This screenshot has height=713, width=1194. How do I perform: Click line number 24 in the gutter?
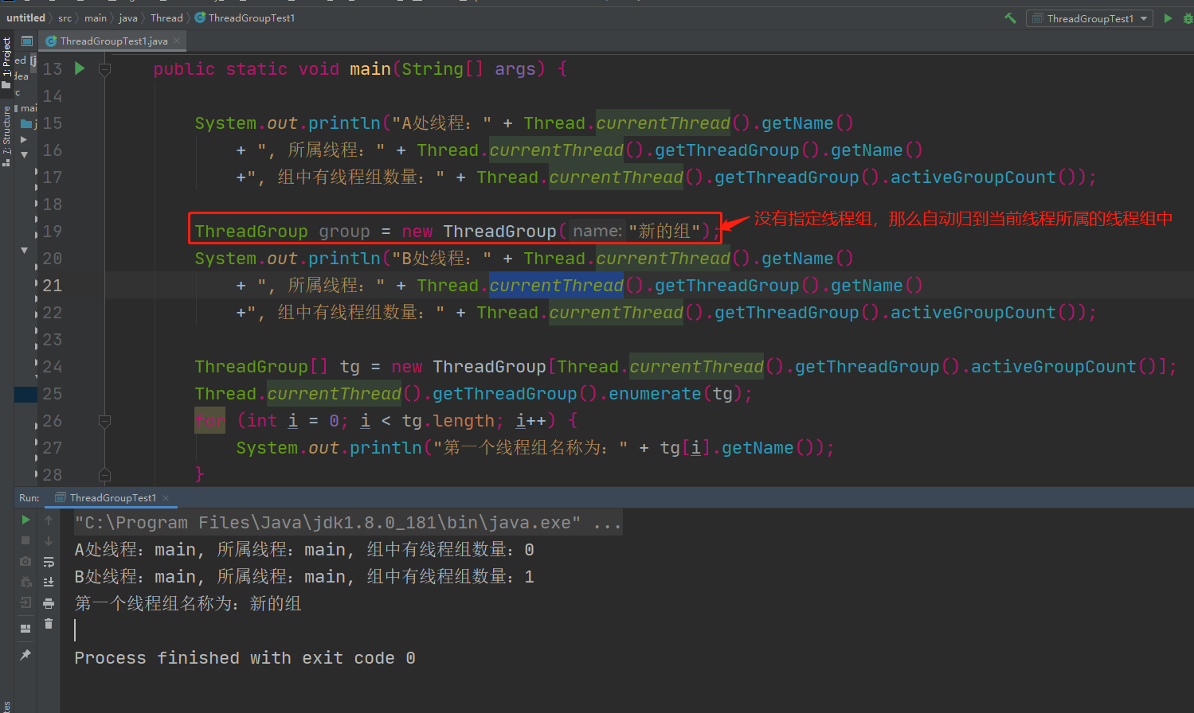click(53, 367)
